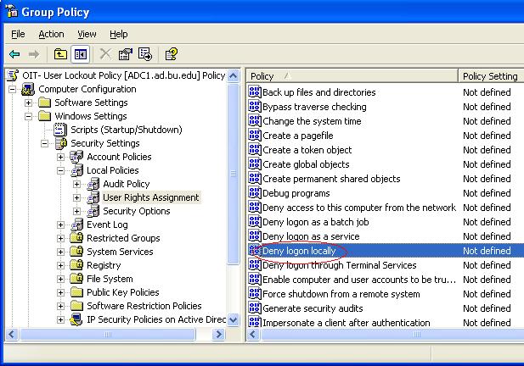The image size is (524, 366).
Task: Click the Software Settings folder icon
Action: (44, 103)
